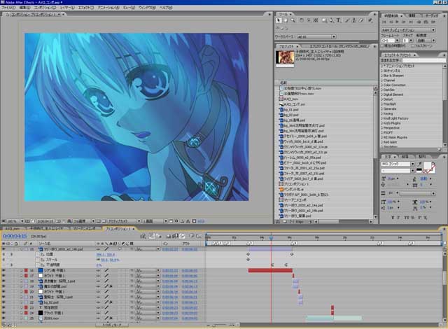Select the Zoom magnifier tool

pos(293,20)
